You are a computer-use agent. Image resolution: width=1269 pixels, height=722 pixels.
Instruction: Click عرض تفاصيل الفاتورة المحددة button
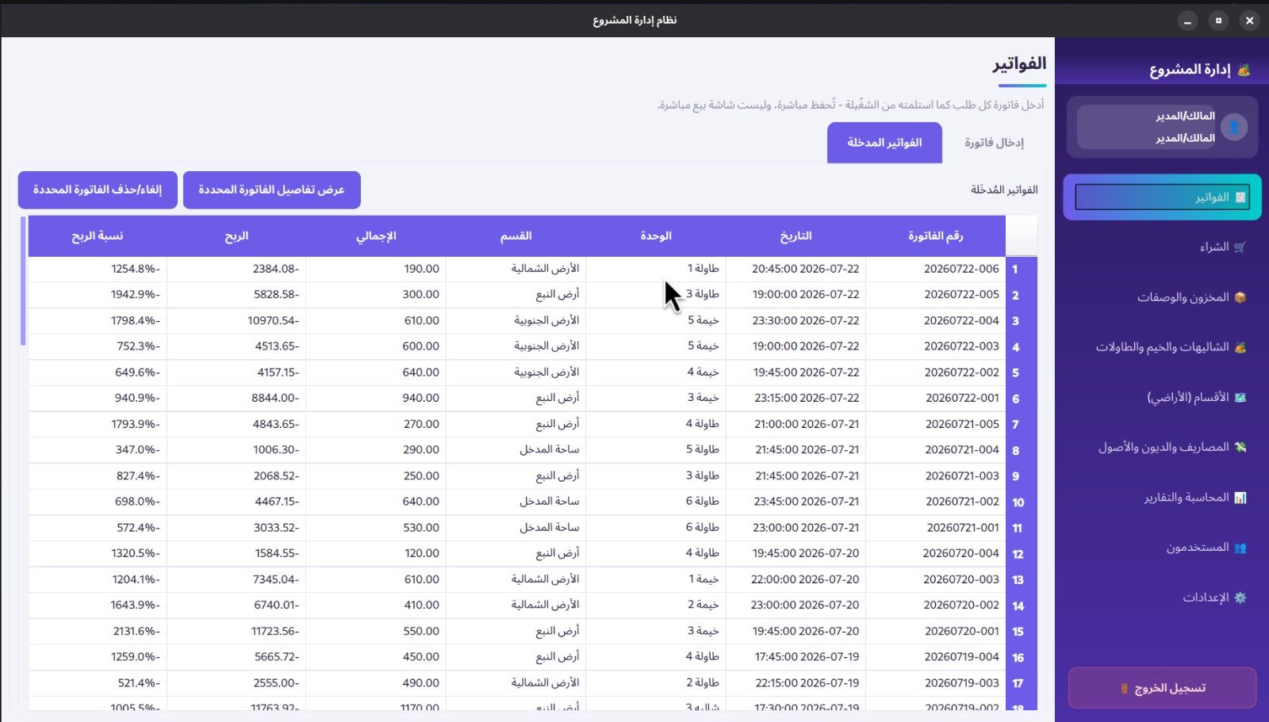(271, 190)
